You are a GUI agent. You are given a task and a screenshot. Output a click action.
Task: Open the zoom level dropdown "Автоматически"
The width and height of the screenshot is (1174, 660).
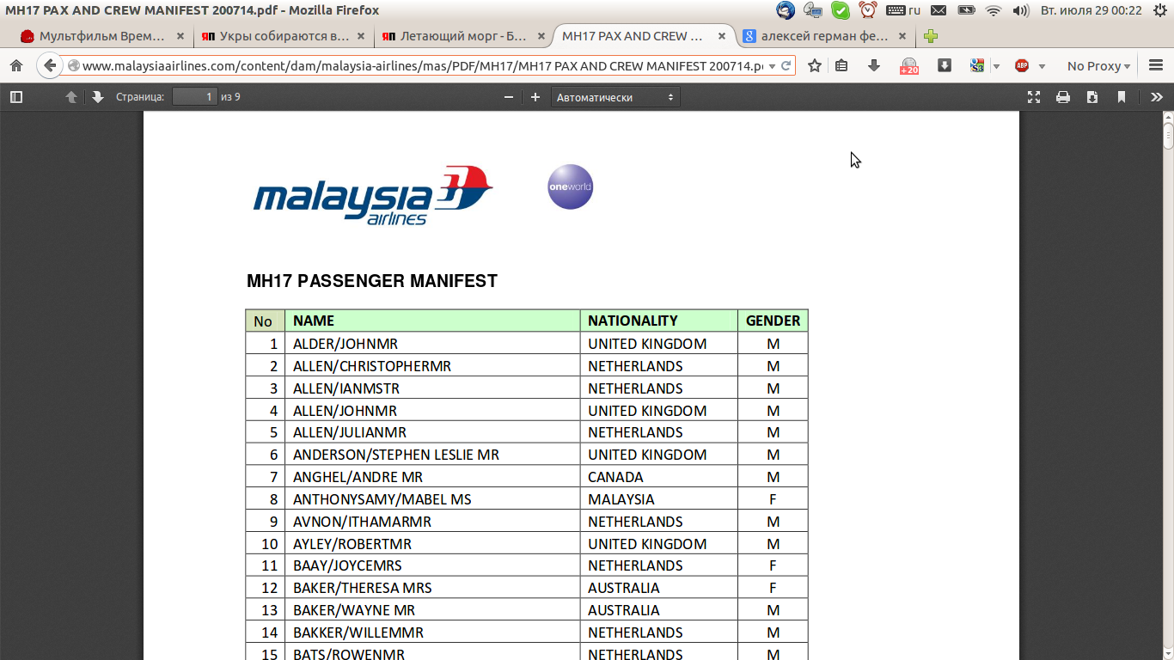pyautogui.click(x=615, y=97)
